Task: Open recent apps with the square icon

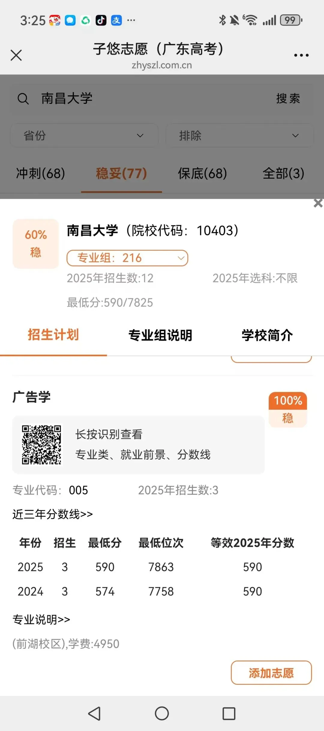Action: [229, 713]
